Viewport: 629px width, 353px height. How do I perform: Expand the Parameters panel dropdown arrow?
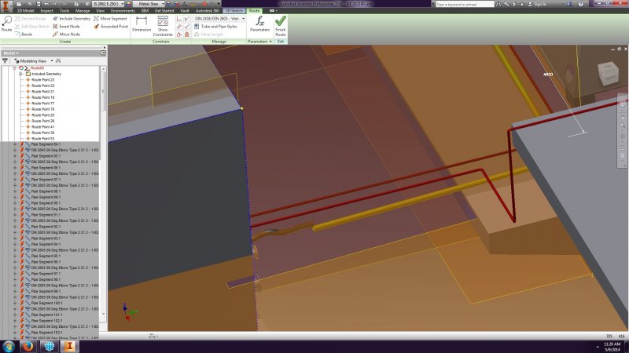(x=270, y=41)
